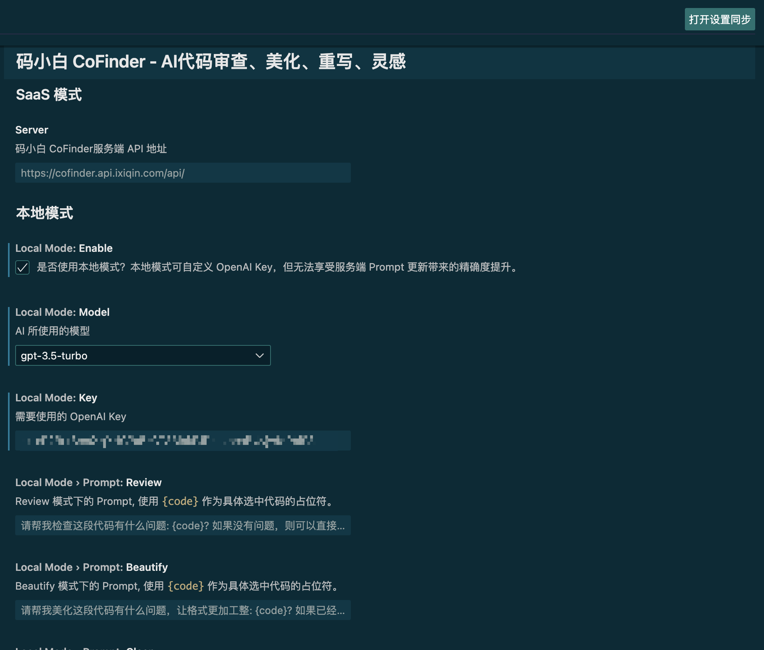Click the Local Mode: Key setting title

56,398
